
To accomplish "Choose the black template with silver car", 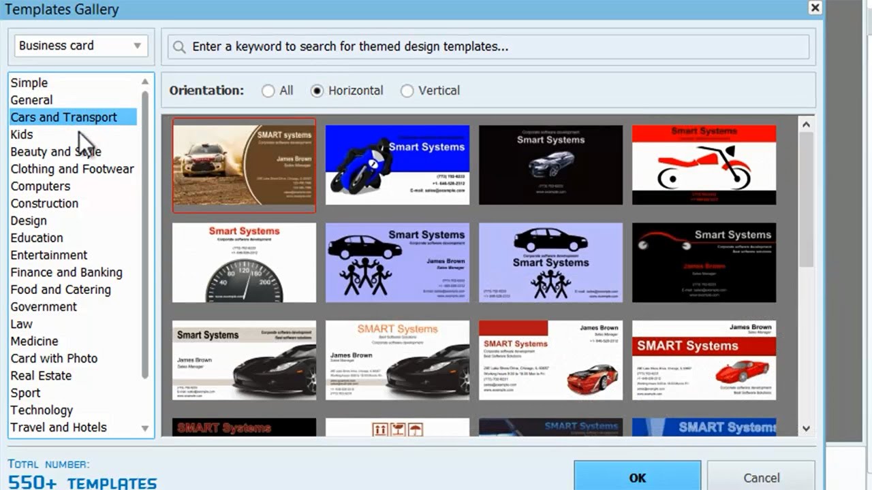I will pyautogui.click(x=550, y=165).
